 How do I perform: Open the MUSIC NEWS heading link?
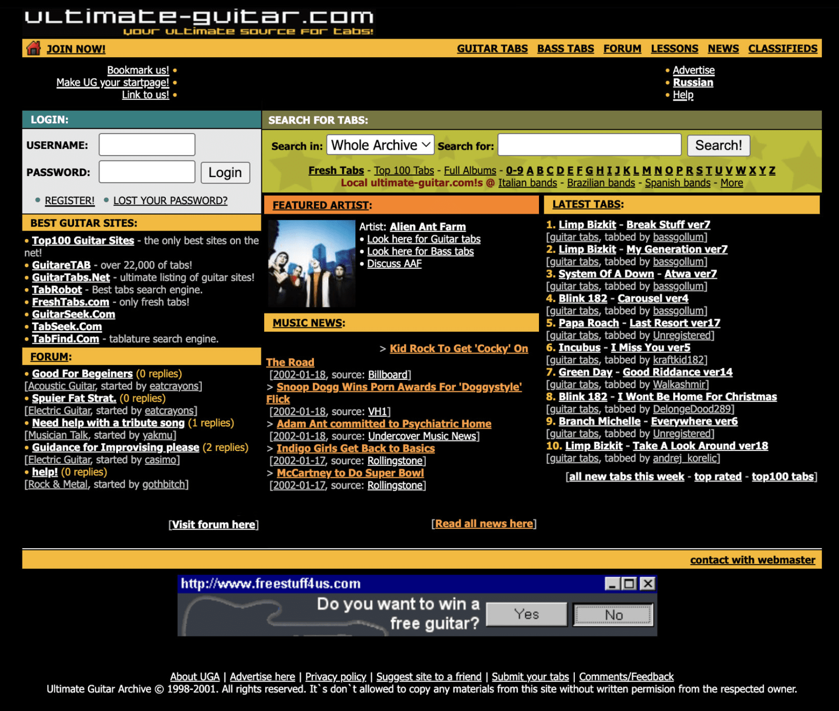click(307, 323)
